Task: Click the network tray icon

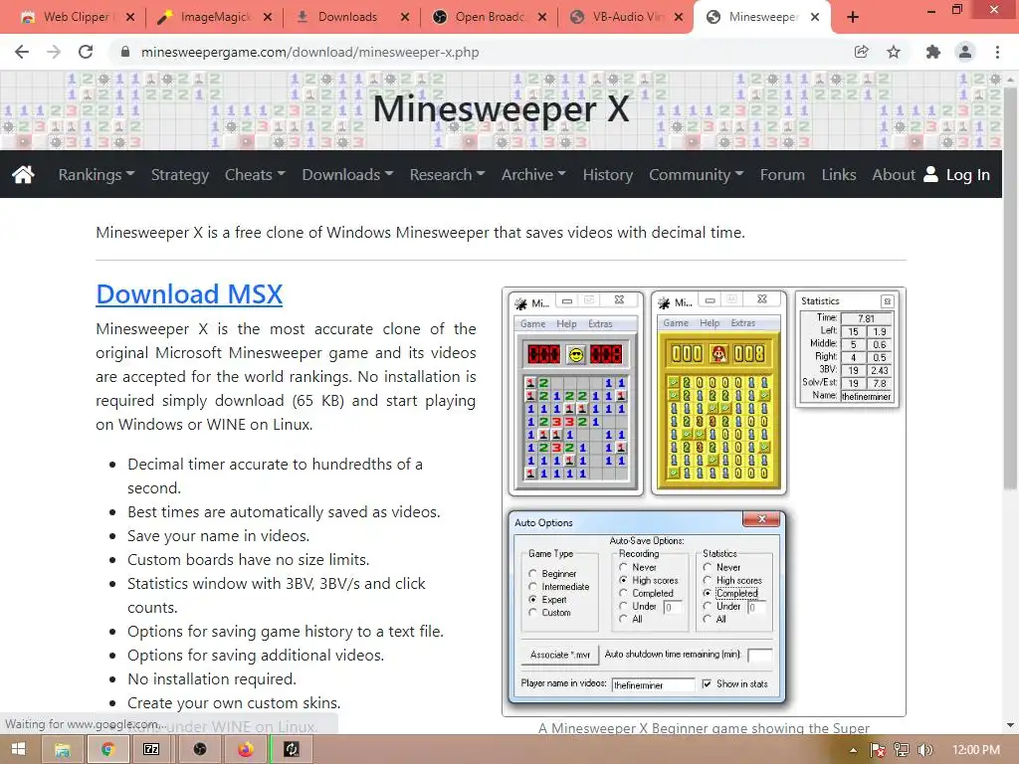Action: (x=902, y=750)
